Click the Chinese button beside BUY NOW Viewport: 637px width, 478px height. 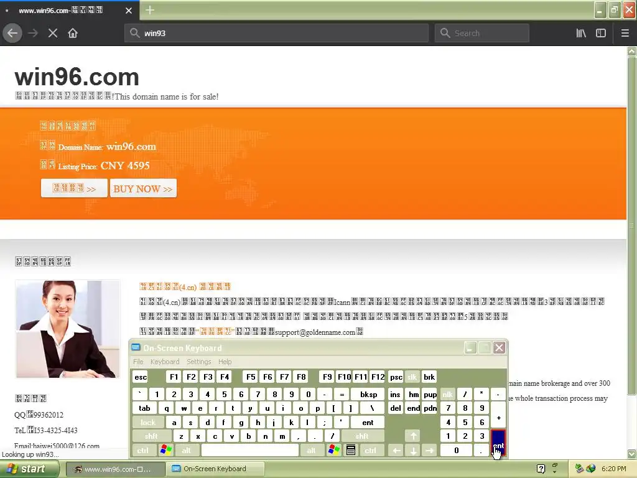pos(74,189)
